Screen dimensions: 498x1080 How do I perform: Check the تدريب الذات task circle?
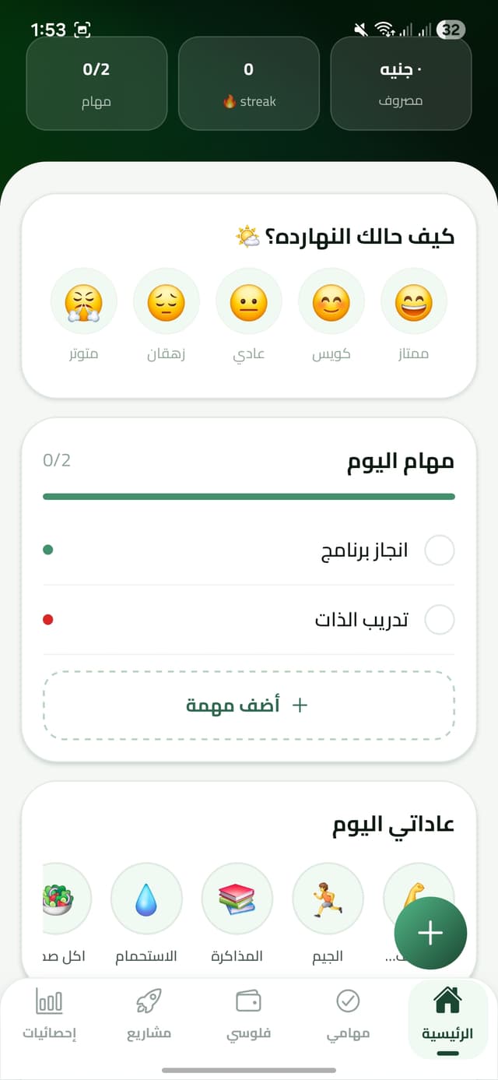(x=440, y=619)
